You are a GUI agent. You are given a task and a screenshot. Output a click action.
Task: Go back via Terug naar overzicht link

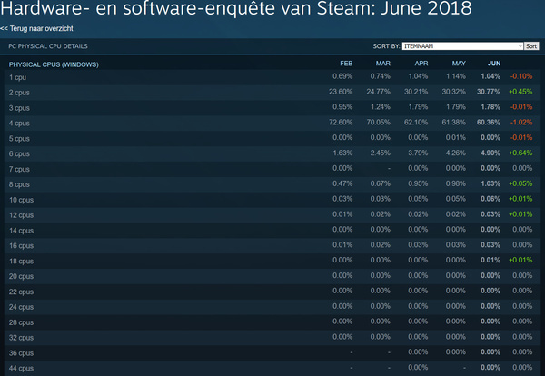pyautogui.click(x=36, y=28)
